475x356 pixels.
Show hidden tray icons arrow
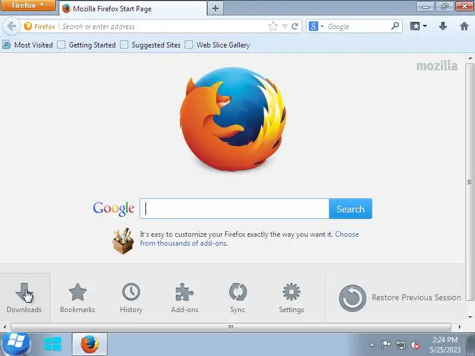(x=372, y=345)
